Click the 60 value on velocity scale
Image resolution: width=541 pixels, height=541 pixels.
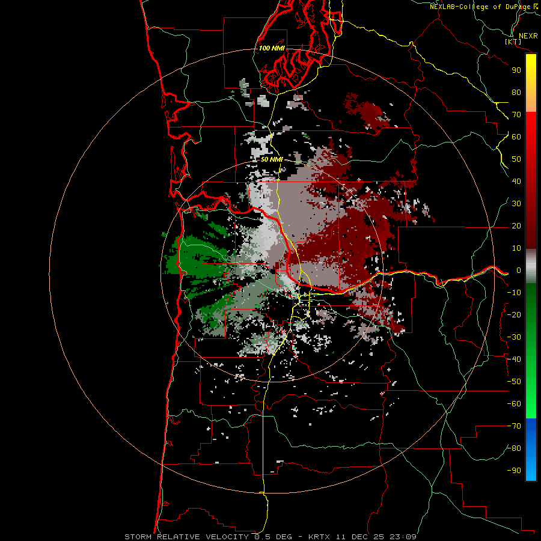coord(516,137)
